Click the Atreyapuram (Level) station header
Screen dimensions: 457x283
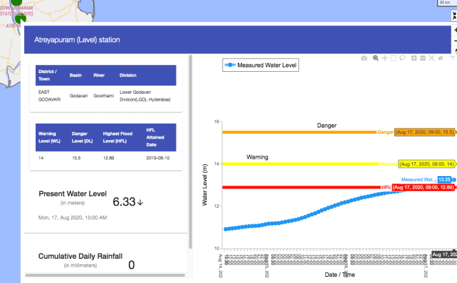(77, 40)
